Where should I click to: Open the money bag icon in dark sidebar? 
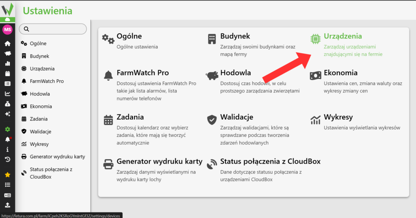click(7, 104)
